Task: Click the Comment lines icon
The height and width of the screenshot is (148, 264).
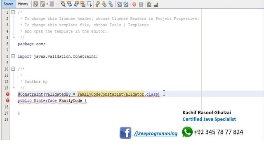Action: point(149,4)
